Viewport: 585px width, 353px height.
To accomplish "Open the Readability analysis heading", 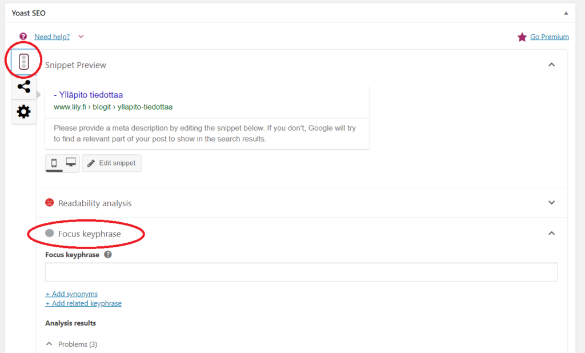I will click(x=95, y=203).
